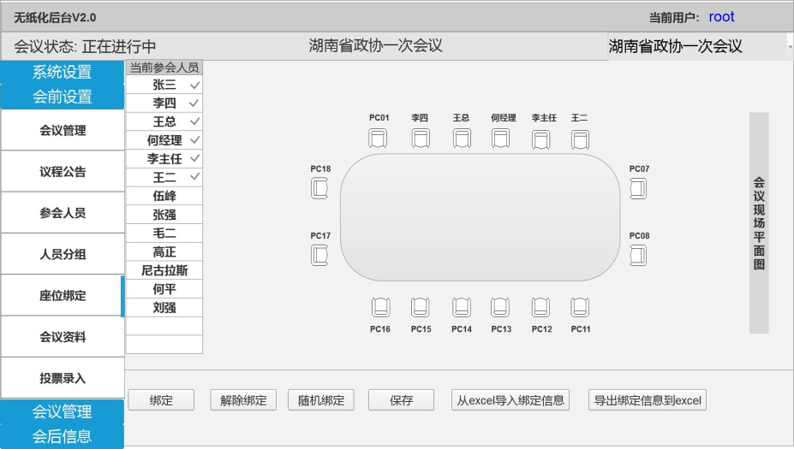This screenshot has width=794, height=449.
Task: Select the seat icon assigned to 何经理
Action: click(x=501, y=138)
